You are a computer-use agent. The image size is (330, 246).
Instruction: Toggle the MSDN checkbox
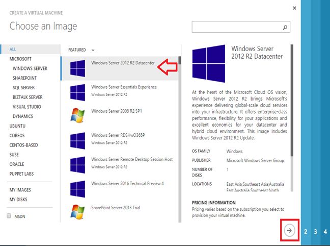(x=9, y=216)
